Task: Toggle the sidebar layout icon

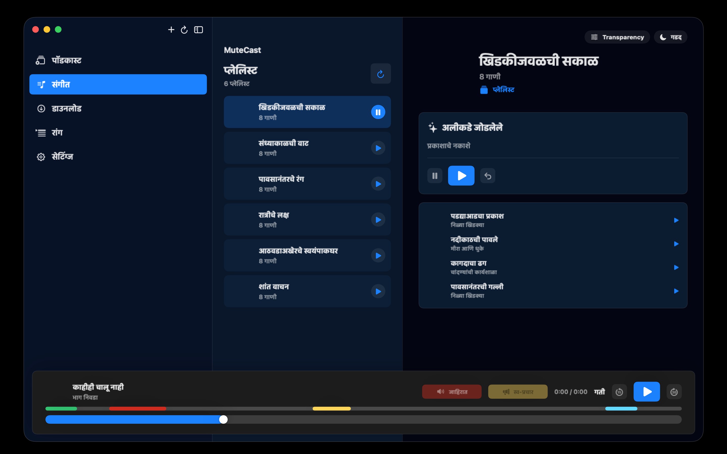Action: (198, 30)
